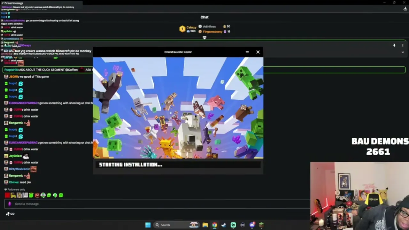Open the Minecraft grass block taskbar icon

[x=261, y=225]
